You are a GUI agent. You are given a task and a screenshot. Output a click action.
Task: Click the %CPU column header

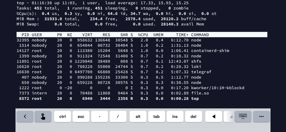click(143, 35)
